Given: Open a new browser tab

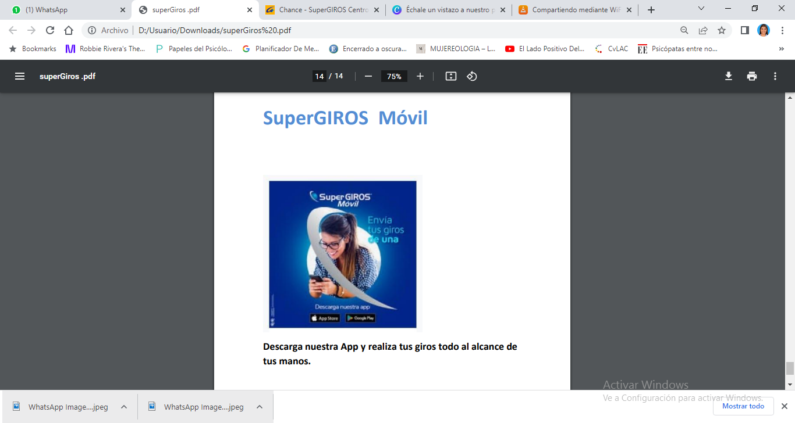Looking at the screenshot, I should pyautogui.click(x=651, y=10).
